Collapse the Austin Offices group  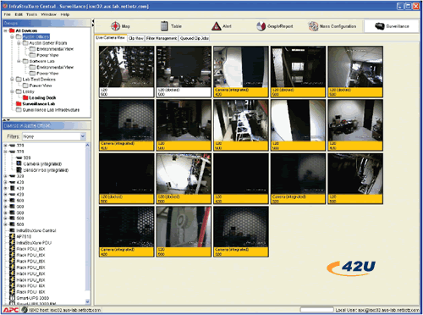(x=12, y=36)
